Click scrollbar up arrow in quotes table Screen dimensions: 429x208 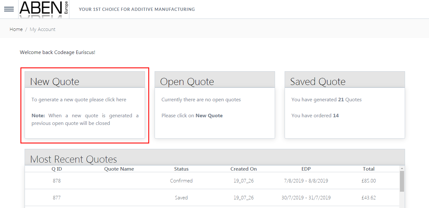tap(402, 168)
